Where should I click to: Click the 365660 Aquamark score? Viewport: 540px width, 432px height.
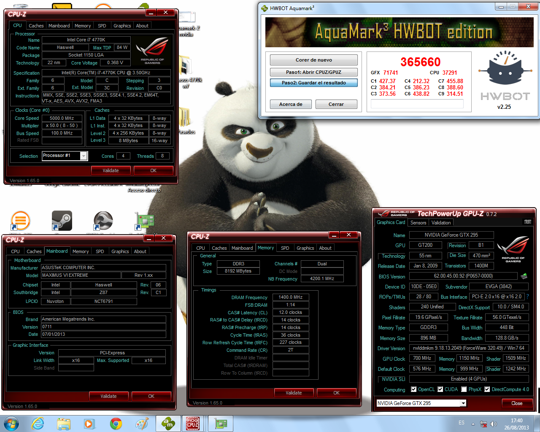click(x=421, y=62)
